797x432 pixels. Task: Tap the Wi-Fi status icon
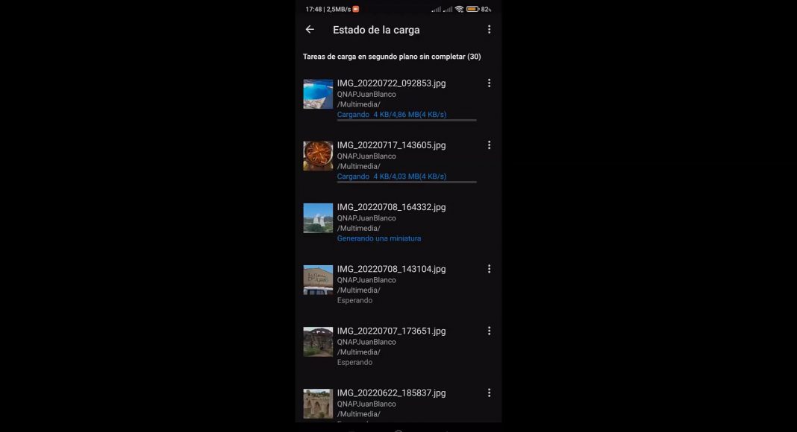tap(459, 9)
